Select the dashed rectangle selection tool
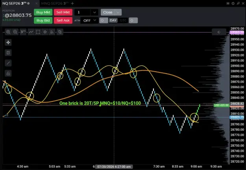 pyautogui.click(x=38, y=32)
